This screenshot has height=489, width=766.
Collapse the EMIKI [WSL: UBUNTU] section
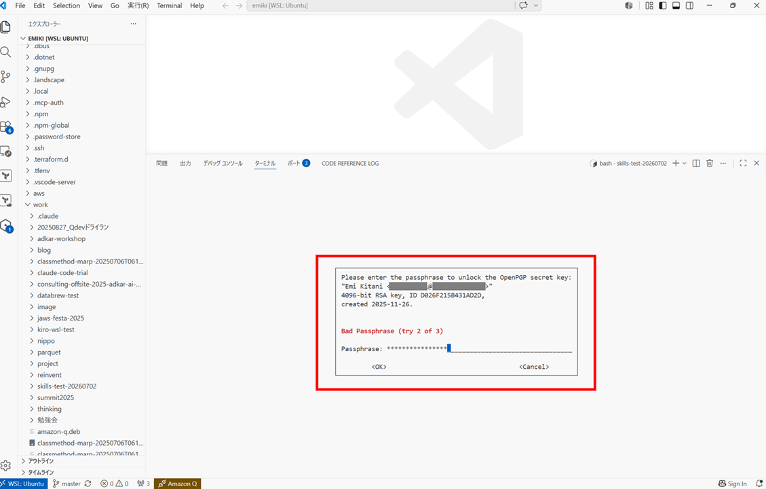tap(82, 38)
